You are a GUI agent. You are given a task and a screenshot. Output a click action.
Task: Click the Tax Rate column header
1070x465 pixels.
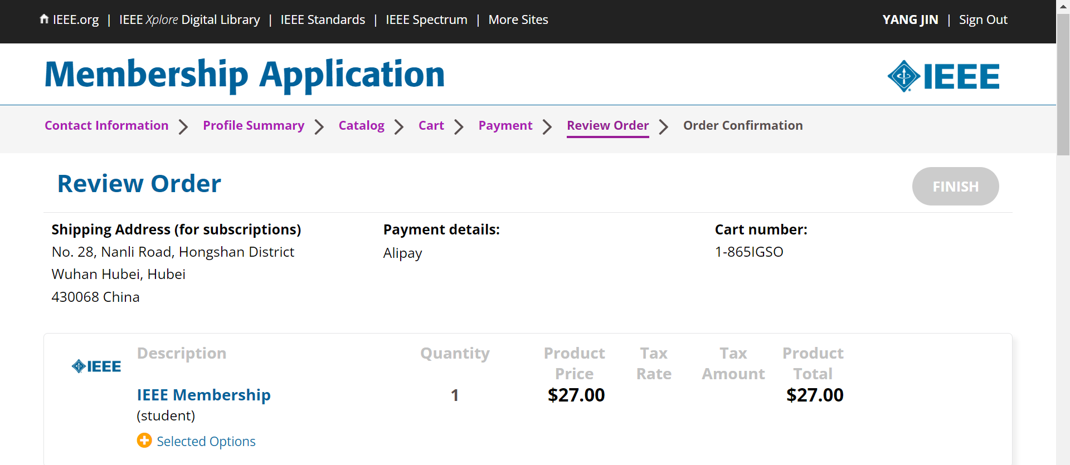[654, 363]
